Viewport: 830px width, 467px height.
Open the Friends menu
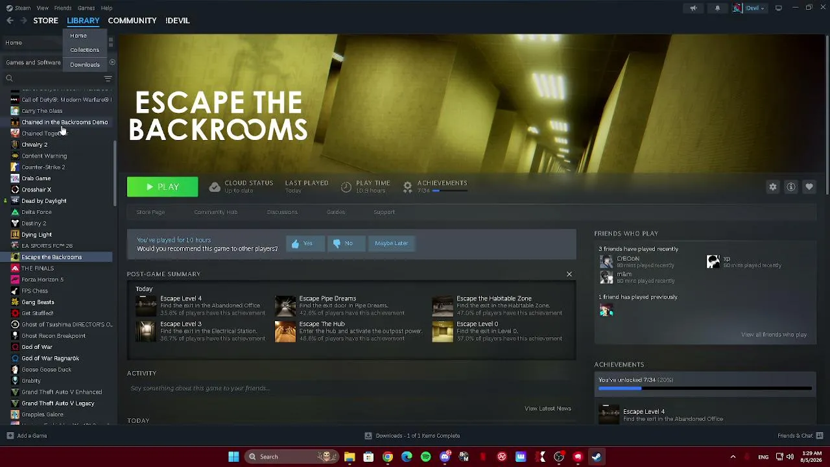63,8
